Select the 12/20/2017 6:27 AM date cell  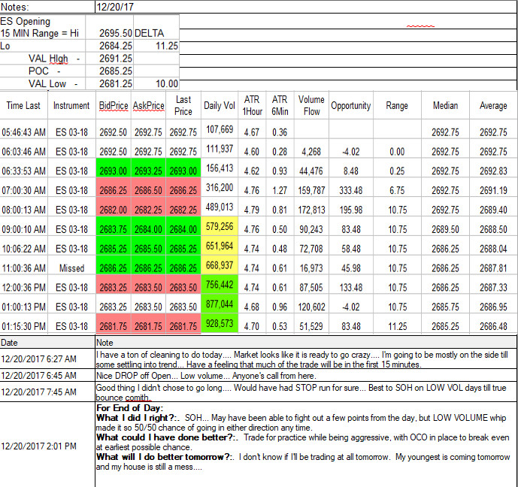point(47,358)
